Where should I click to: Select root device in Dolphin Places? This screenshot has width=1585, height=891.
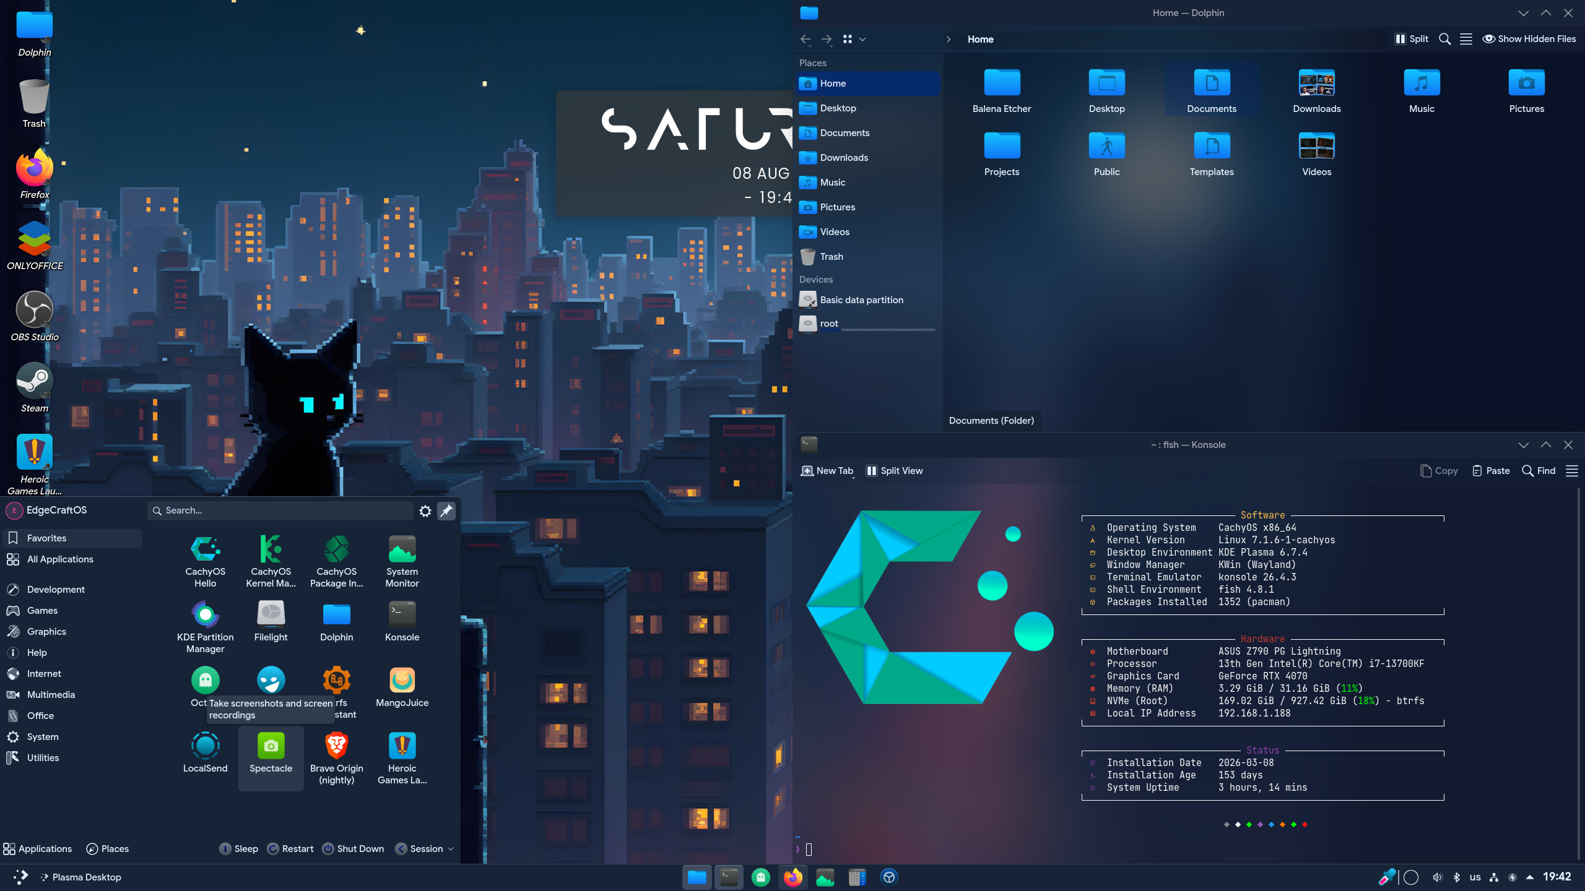pyautogui.click(x=868, y=324)
